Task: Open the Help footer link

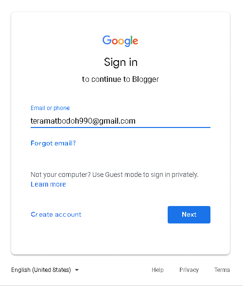Action: coord(157,270)
